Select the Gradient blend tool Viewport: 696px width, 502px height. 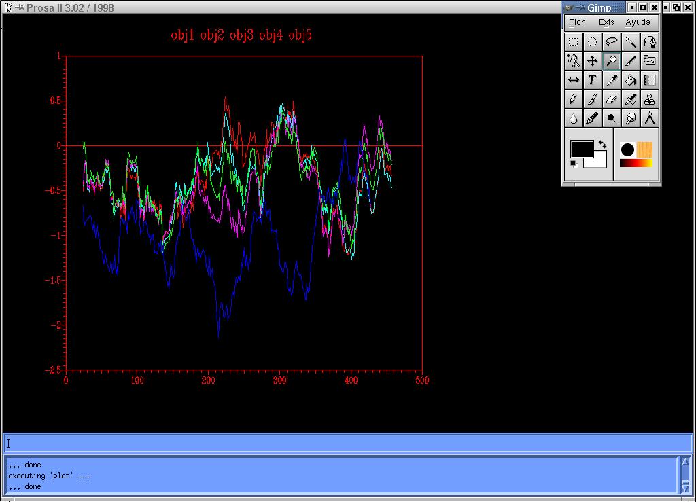click(650, 80)
